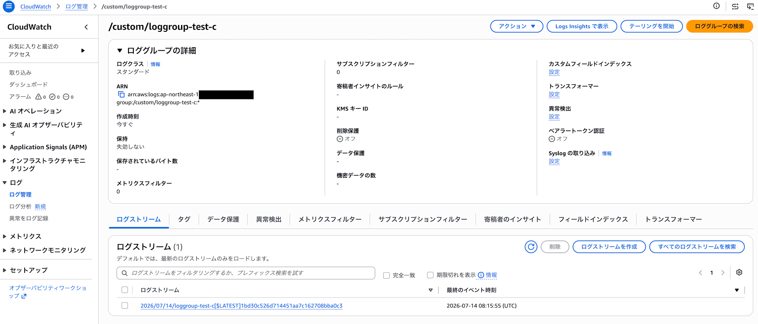Switch to the データ保護 tab
This screenshot has width=758, height=324.
tap(223, 219)
